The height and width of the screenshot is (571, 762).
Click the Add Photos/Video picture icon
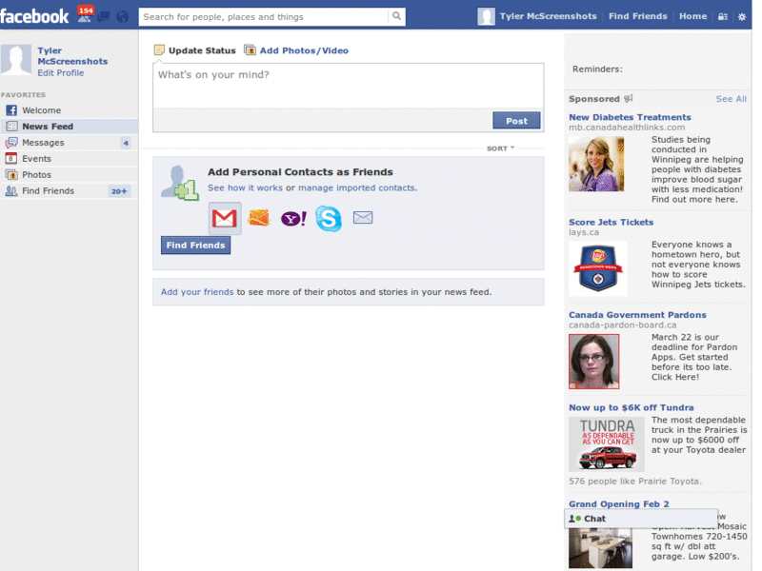click(250, 50)
